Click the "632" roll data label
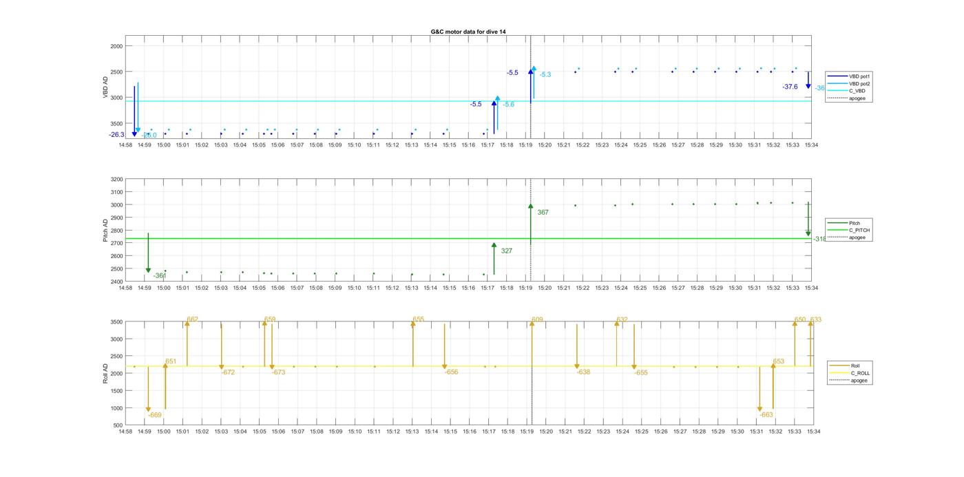 (622, 320)
